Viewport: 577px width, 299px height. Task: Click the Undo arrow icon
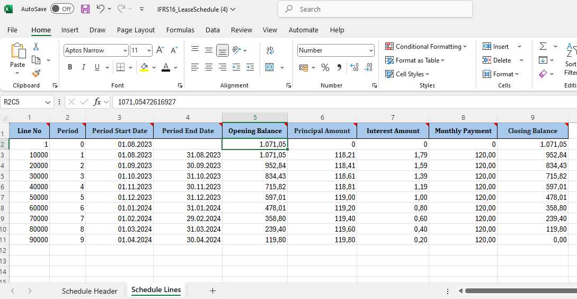100,9
